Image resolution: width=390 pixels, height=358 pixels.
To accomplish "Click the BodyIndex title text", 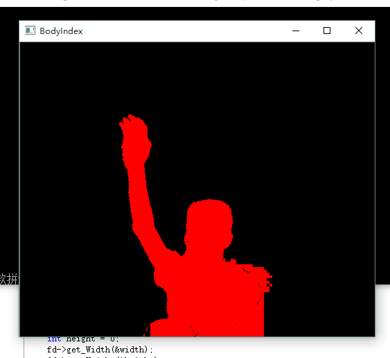I will (x=61, y=31).
